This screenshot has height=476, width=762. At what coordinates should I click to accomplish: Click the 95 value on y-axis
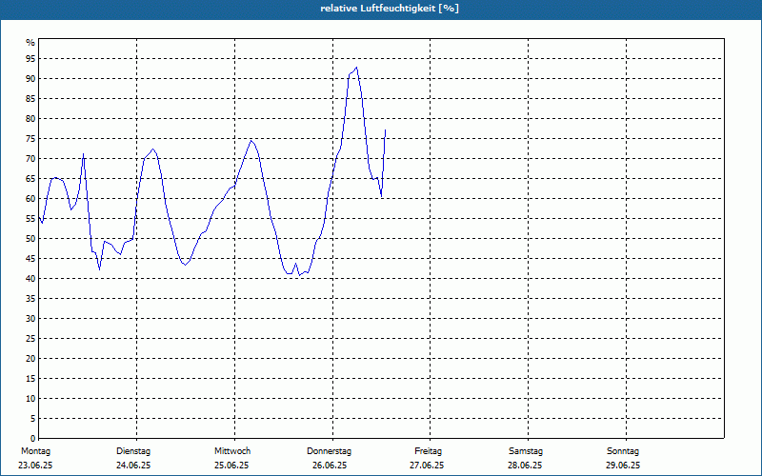click(x=30, y=59)
